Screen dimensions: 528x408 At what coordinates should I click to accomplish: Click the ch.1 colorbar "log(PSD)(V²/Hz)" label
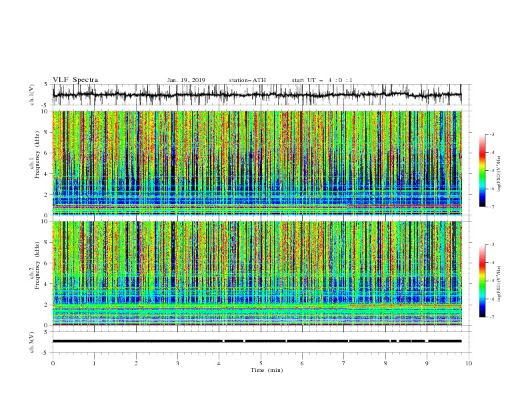pyautogui.click(x=499, y=174)
